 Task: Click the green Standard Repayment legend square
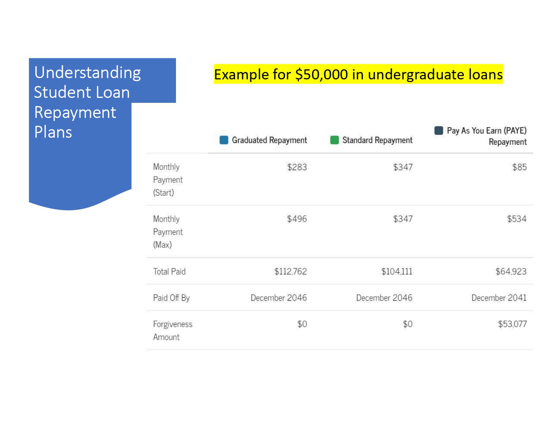click(334, 140)
